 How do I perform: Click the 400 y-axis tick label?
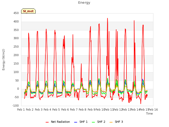16,22
